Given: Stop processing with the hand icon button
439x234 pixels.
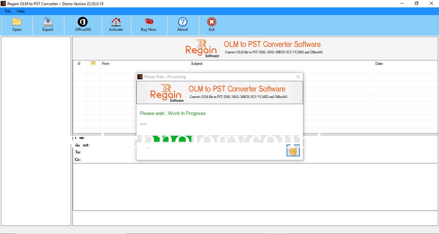Looking at the screenshot, I should tap(293, 150).
